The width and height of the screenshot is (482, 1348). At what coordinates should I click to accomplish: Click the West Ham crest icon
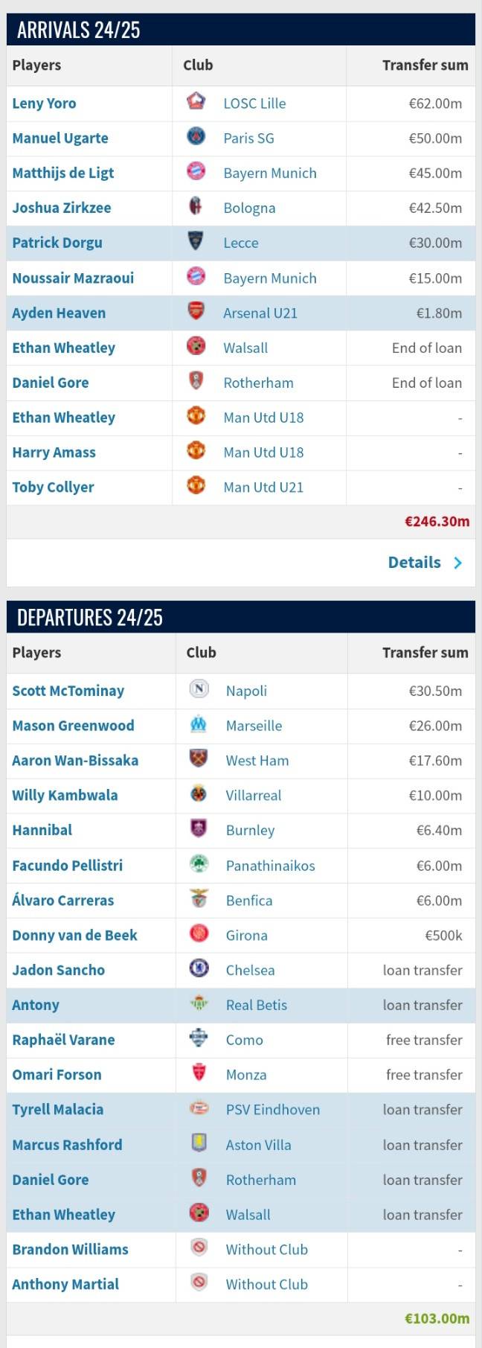coord(199,758)
